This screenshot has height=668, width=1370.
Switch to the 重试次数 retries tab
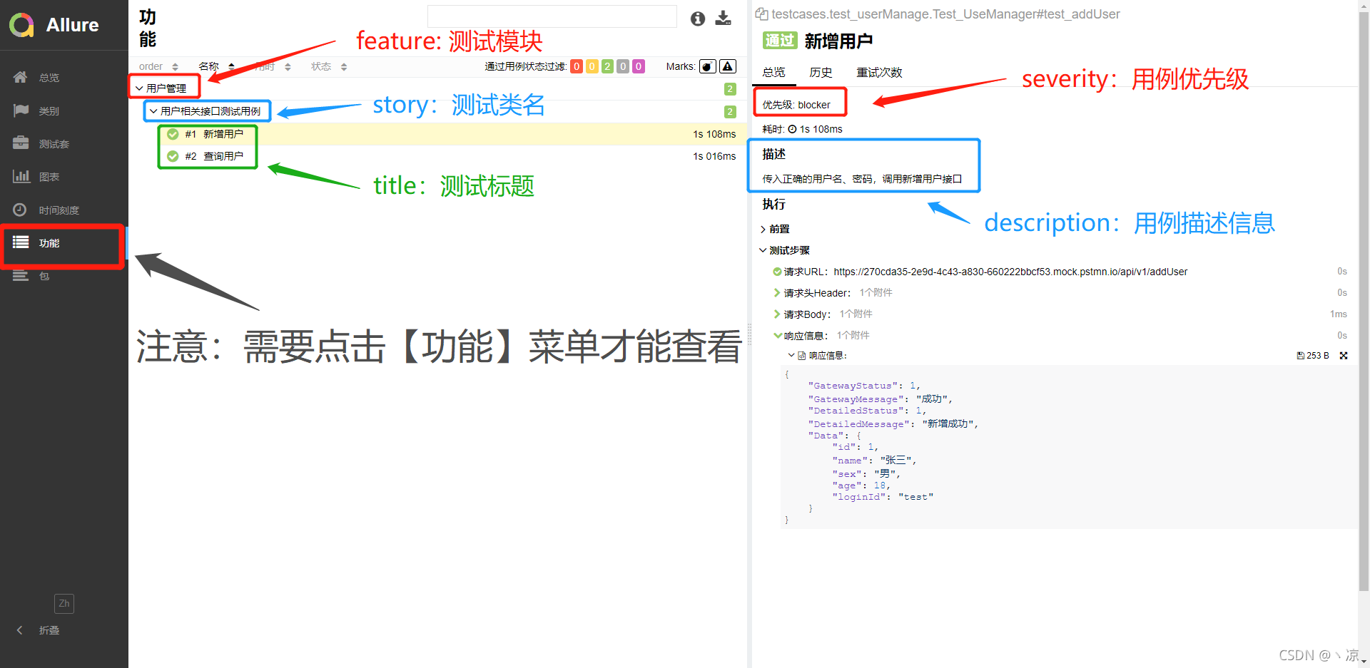(879, 73)
